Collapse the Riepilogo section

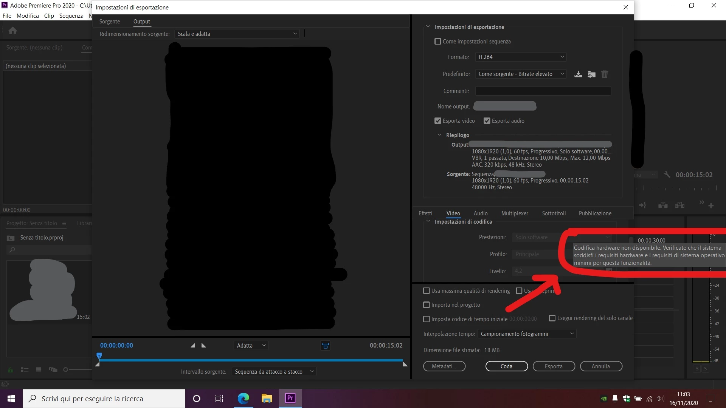(439, 135)
